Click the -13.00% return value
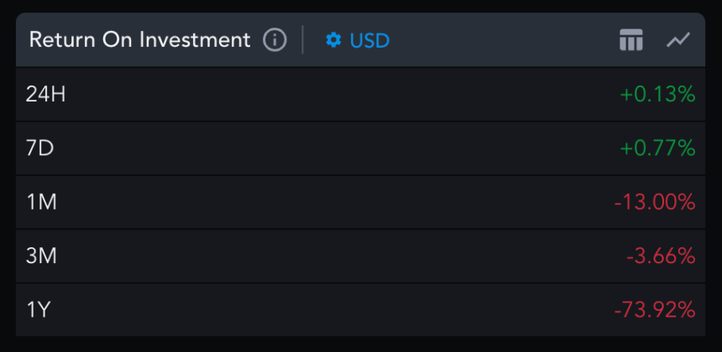Screen dimensions: 722x352 click(x=654, y=202)
